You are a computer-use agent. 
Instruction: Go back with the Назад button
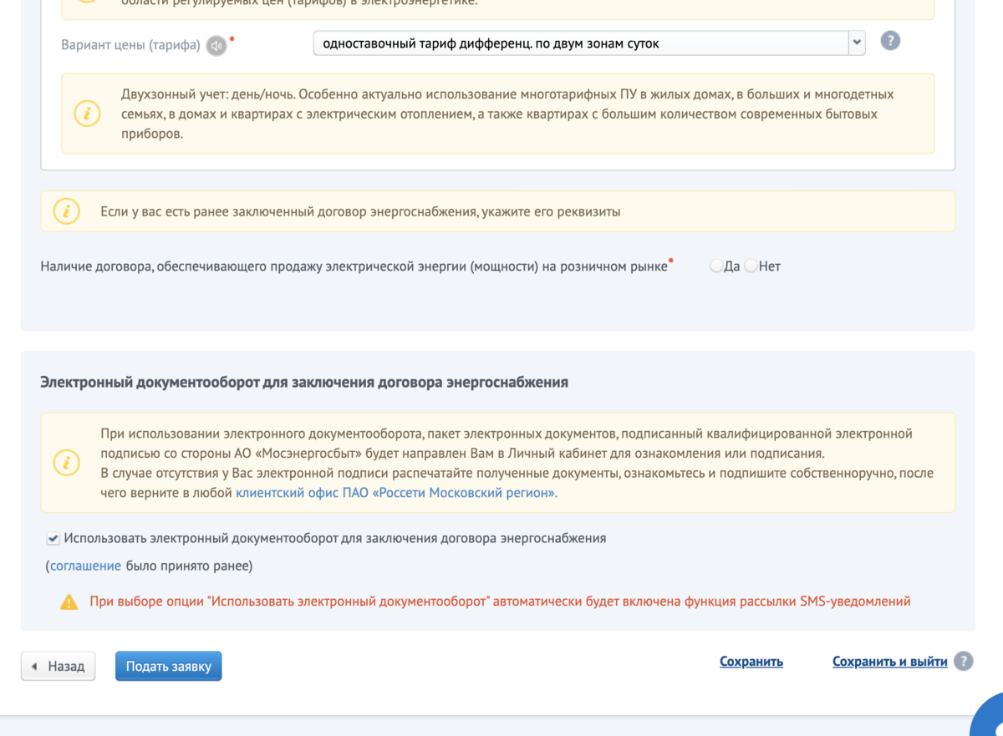tap(58, 667)
